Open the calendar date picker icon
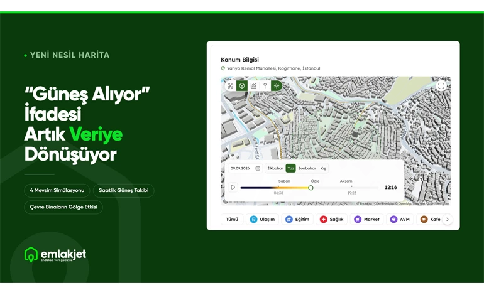Screen dimensions: 484x295 click(258, 168)
